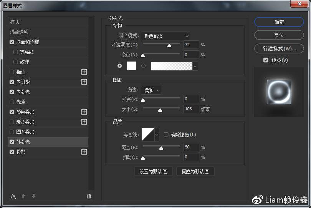Click the 不透明度 slider handle

(169, 46)
